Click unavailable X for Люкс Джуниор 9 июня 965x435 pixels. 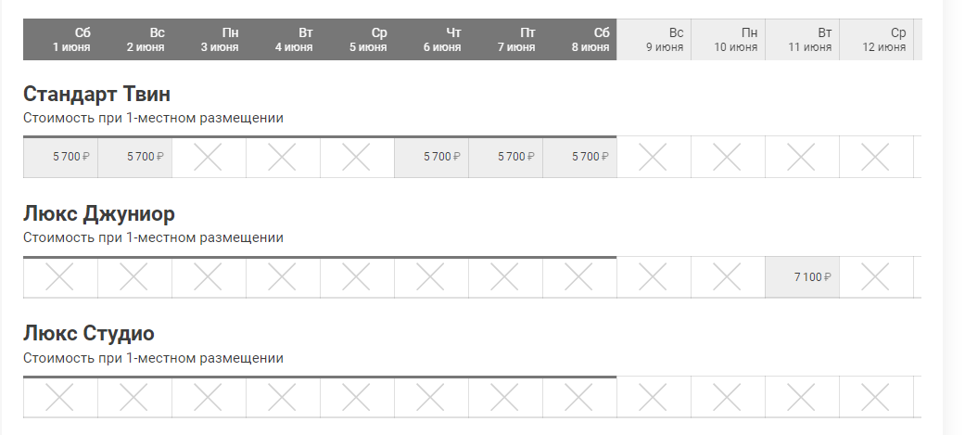pos(654,277)
